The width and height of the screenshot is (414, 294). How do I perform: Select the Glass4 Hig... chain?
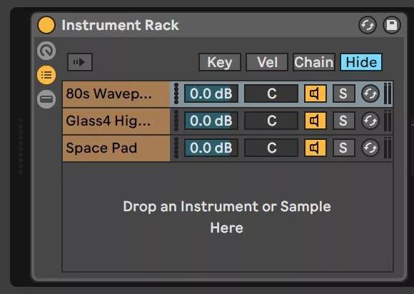(116, 121)
